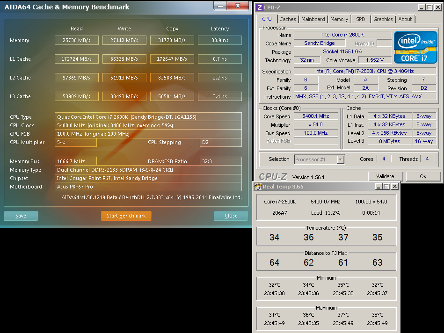
Task: Click the Instructions field in CPU-Z
Action: [365, 96]
